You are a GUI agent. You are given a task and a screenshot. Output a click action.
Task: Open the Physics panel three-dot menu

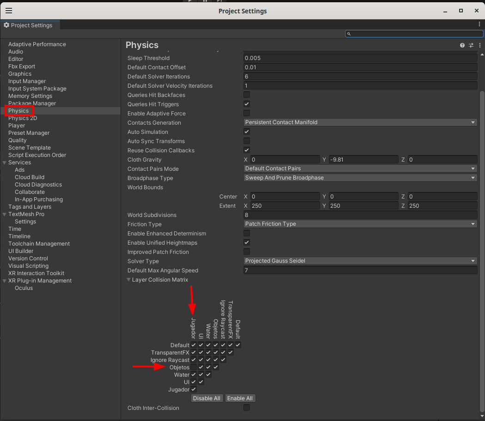tap(479, 45)
